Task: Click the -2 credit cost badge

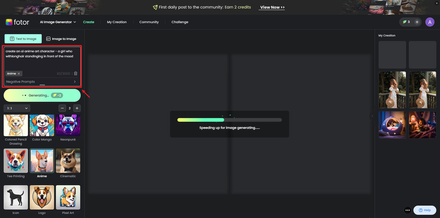Action: [x=57, y=95]
